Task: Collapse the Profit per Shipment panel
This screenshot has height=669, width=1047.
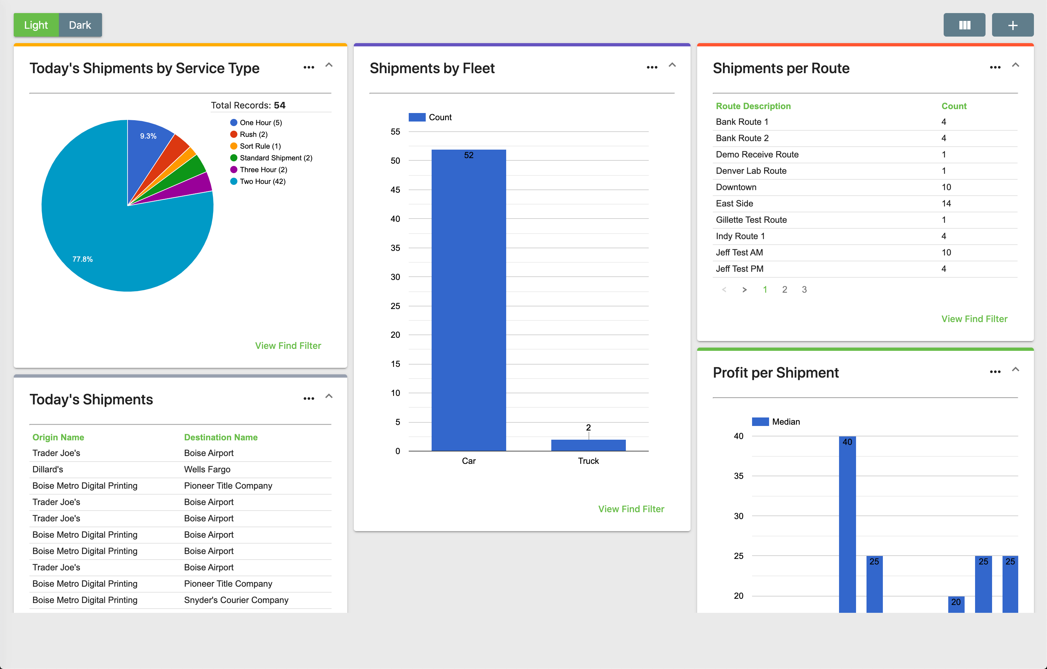Action: tap(1016, 370)
